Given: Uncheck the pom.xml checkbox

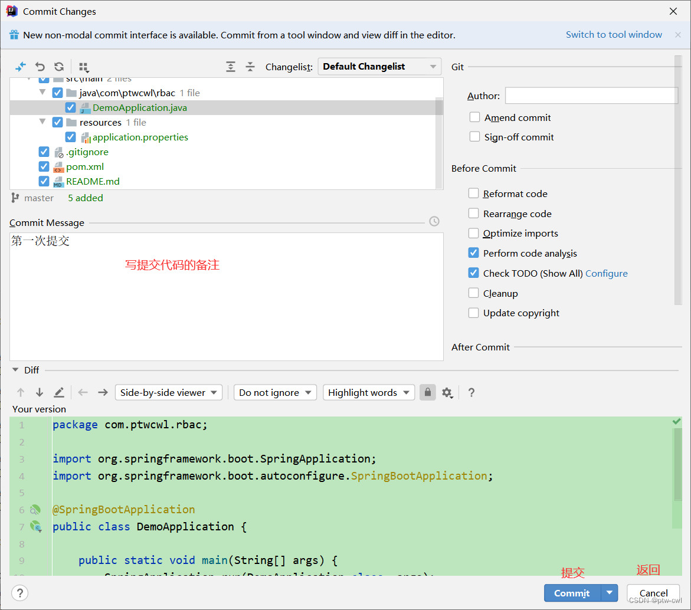Looking at the screenshot, I should coord(44,166).
